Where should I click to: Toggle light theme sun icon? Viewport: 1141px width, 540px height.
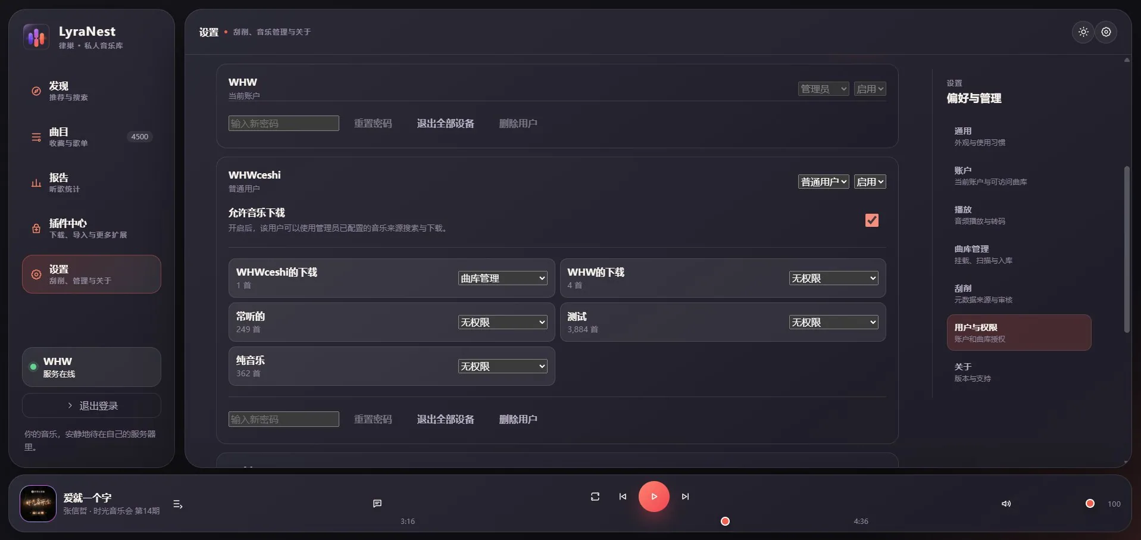point(1083,32)
